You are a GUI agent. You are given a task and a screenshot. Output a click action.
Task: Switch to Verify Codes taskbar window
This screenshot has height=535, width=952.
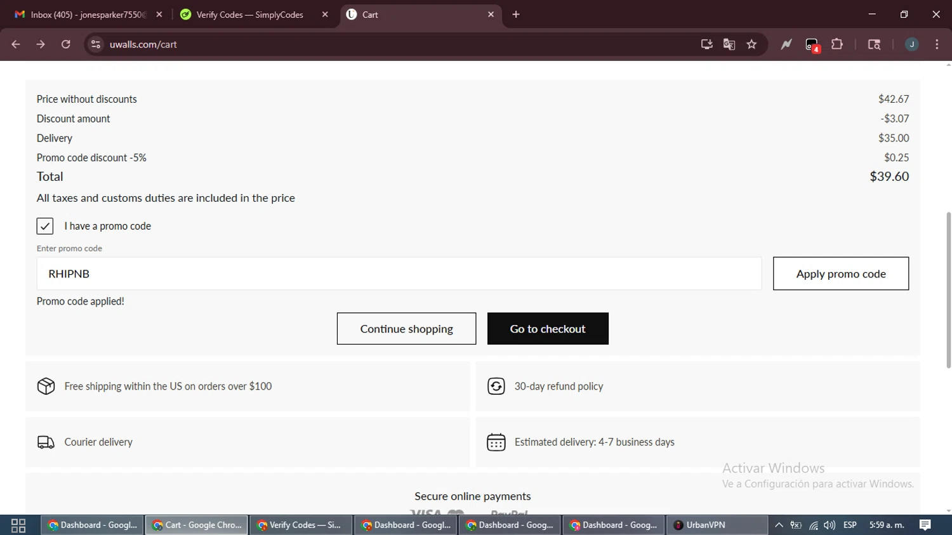(301, 525)
